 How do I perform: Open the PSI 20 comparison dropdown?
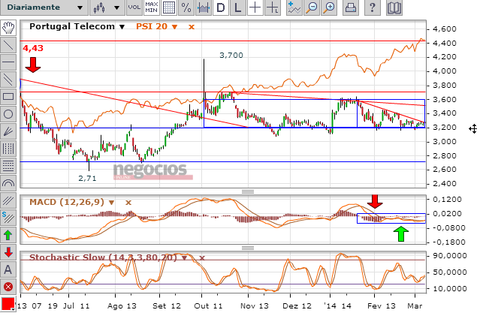pos(174,27)
